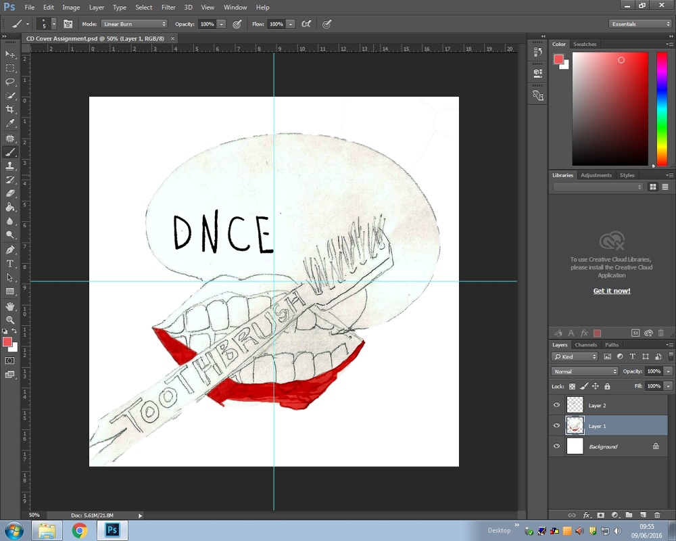This screenshot has height=541, width=676.
Task: Select the Horizontal Type tool
Action: pos(10,264)
